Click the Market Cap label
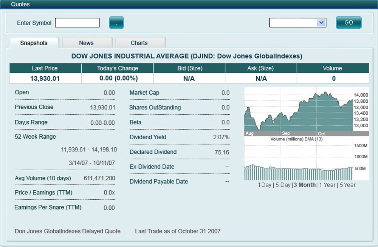The height and width of the screenshot is (247, 378). (144, 93)
